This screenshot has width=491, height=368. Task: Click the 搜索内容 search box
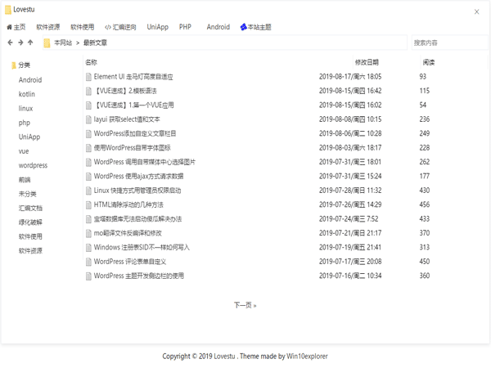tap(448, 43)
